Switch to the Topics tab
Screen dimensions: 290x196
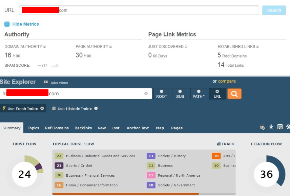pos(33,128)
